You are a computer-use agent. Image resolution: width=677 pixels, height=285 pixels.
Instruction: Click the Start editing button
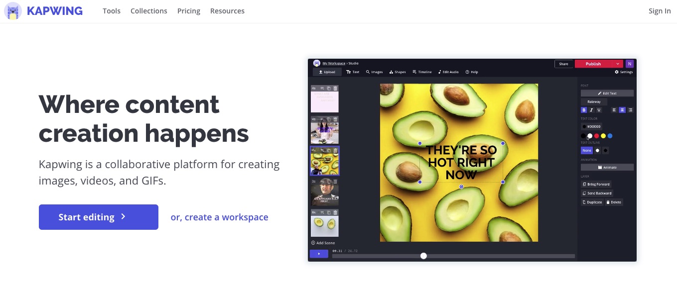(99, 217)
